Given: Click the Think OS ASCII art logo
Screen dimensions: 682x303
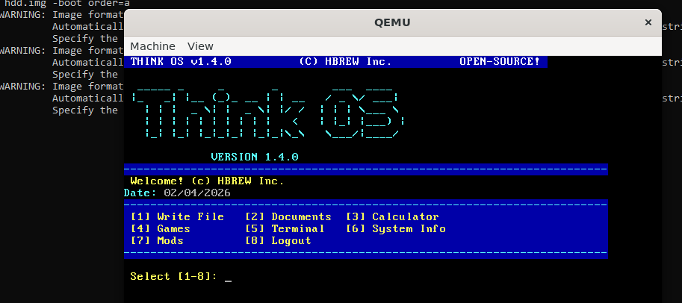Looking at the screenshot, I should (x=267, y=113).
